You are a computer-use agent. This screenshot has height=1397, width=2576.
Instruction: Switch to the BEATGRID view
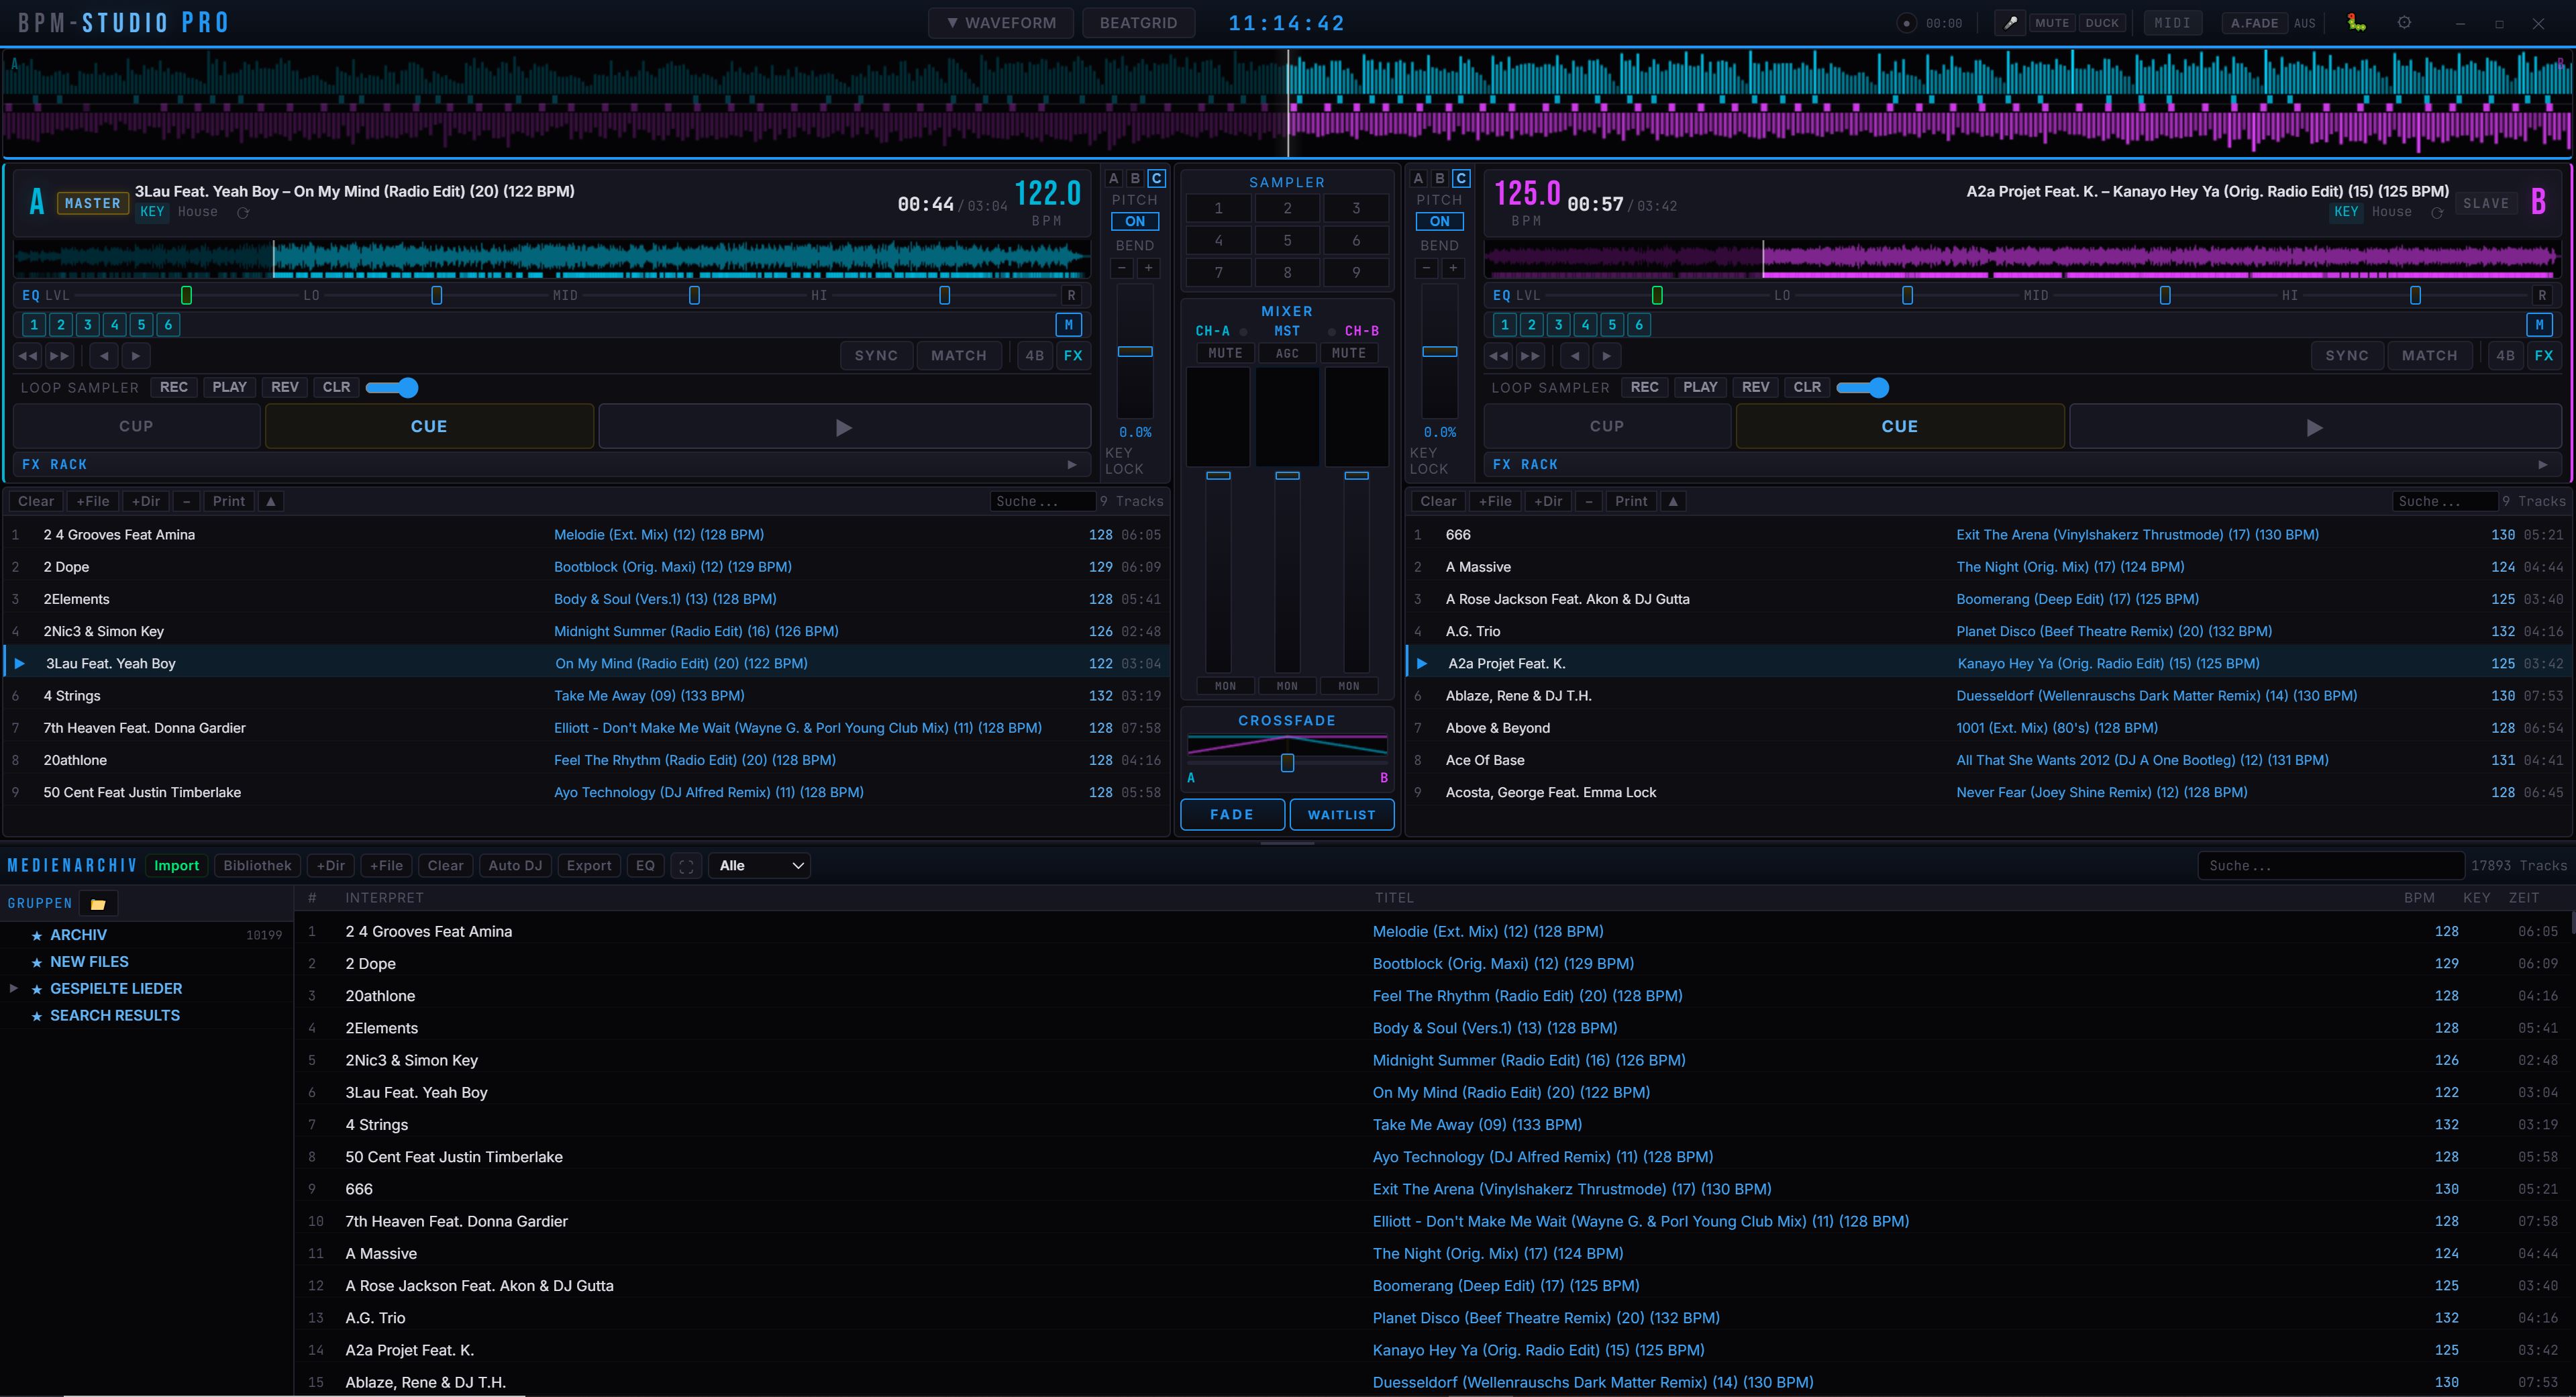[1138, 22]
